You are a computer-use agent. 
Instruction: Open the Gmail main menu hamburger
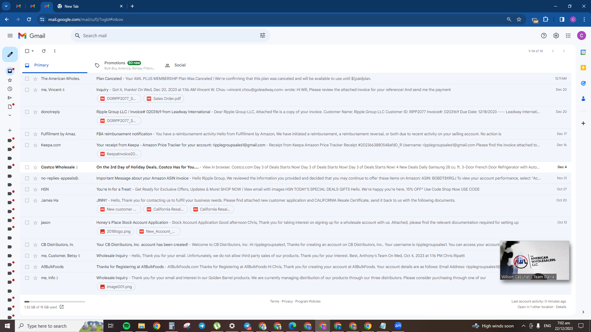tap(10, 36)
